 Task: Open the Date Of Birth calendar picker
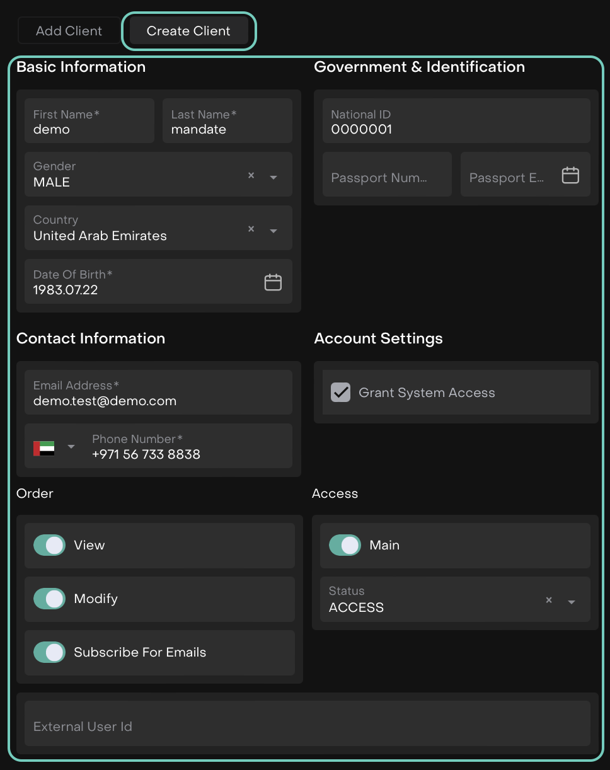[273, 282]
